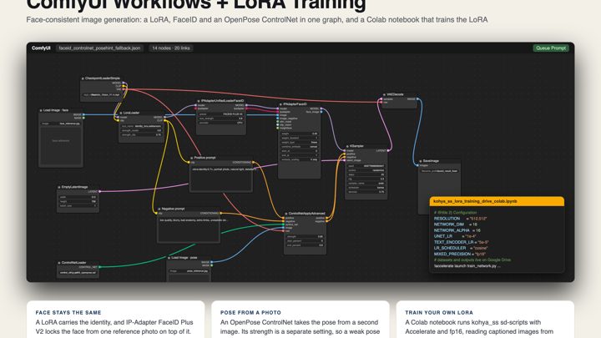This screenshot has width=601, height=338.
Task: Collapse the ControlNetApplyAdvanced node title dot
Action: click(x=286, y=214)
